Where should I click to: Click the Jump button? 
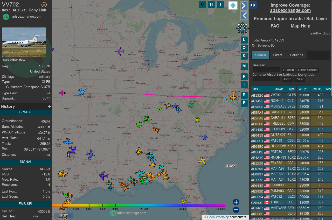click(x=287, y=79)
